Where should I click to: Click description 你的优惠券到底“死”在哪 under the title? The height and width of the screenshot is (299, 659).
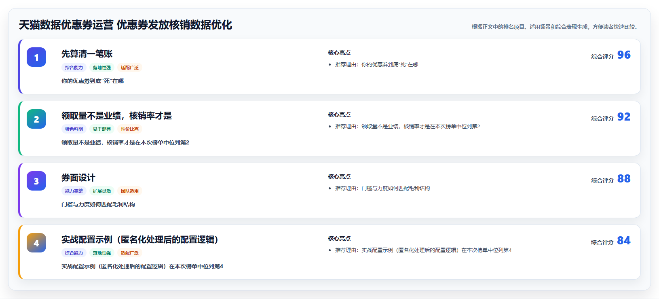[x=93, y=81]
